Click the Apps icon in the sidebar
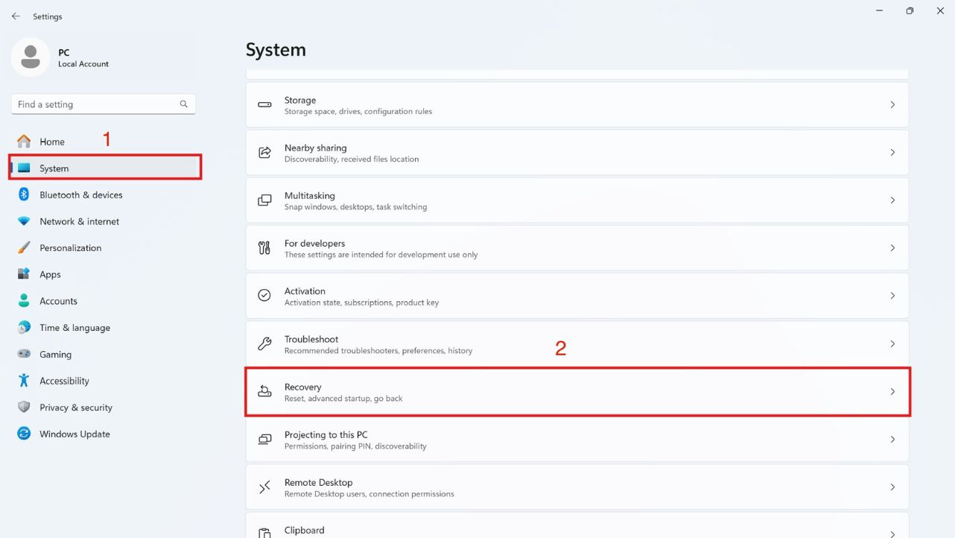Screen dimensions: 955x538 point(24,274)
